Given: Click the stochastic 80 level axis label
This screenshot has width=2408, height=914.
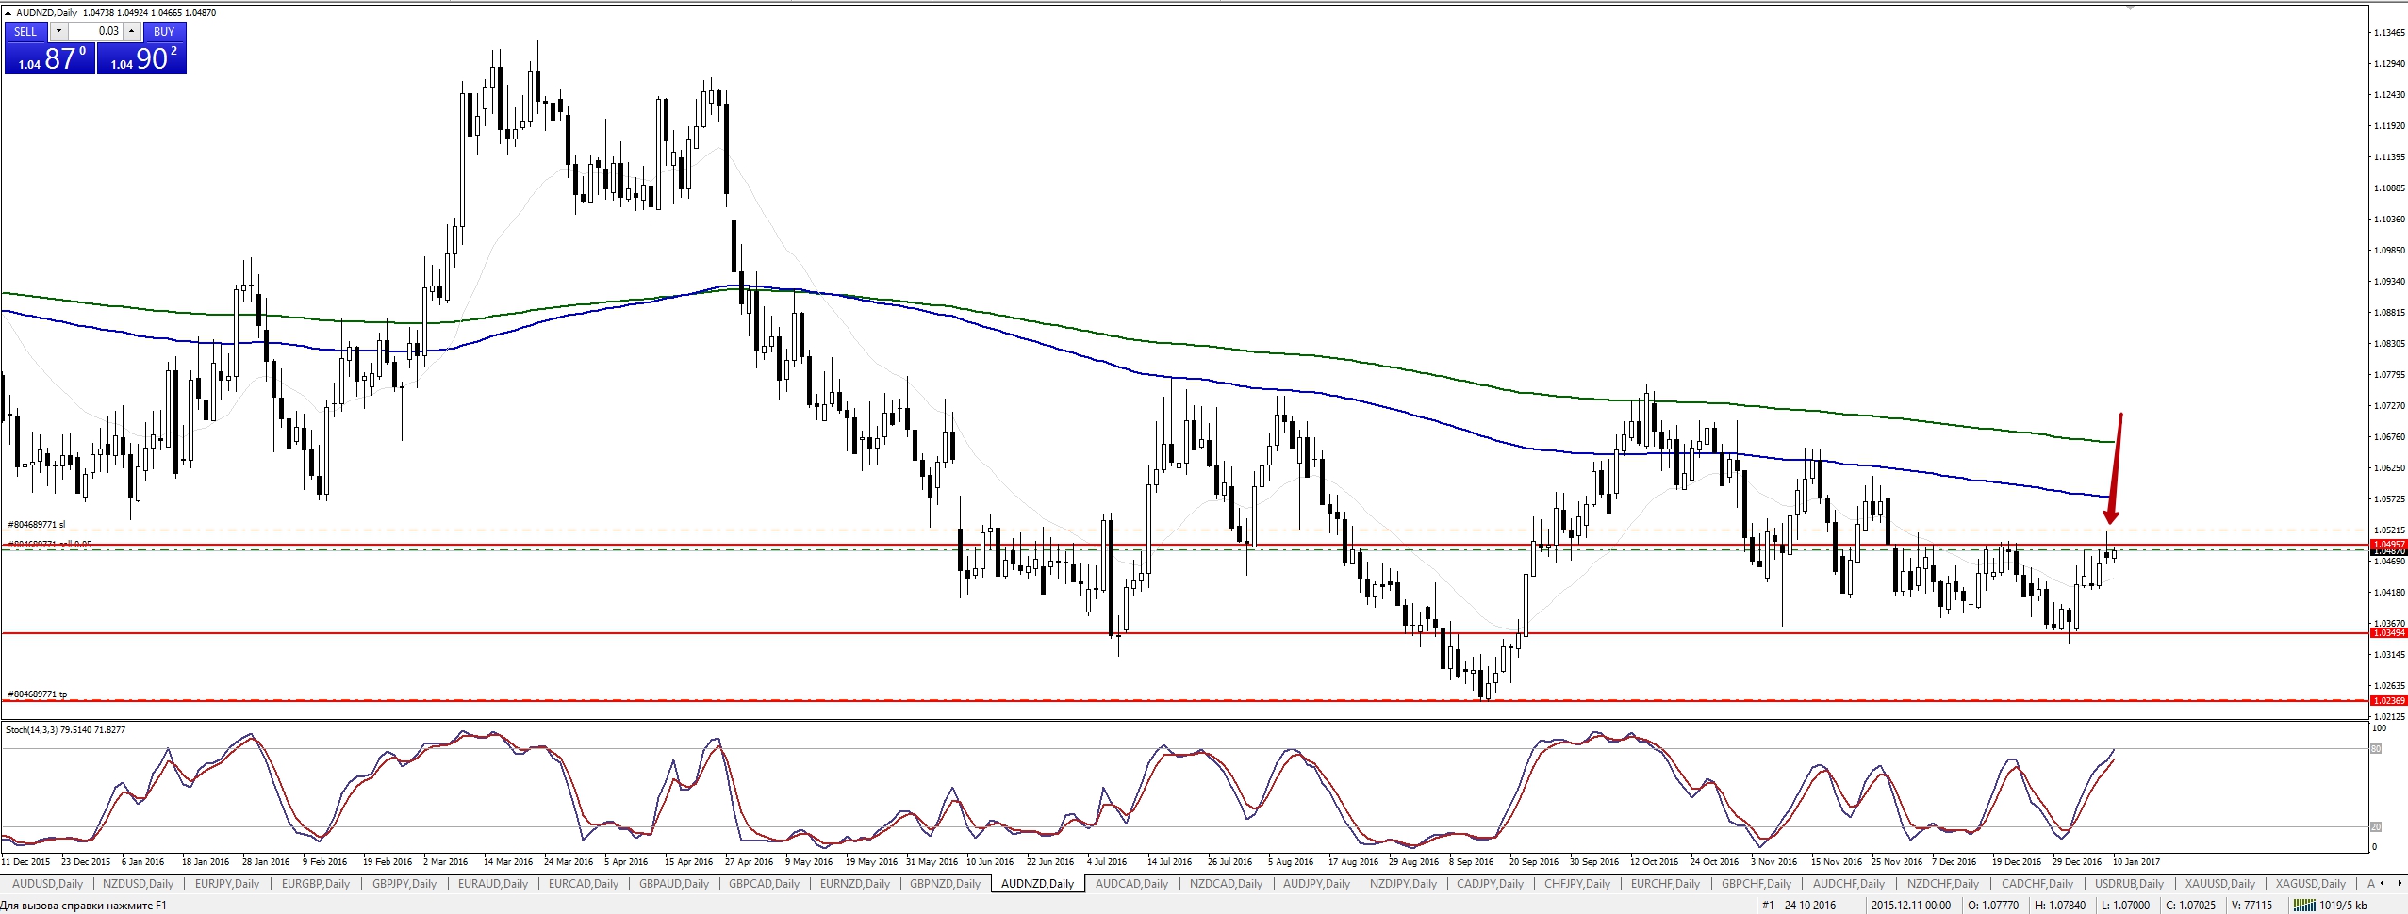Looking at the screenshot, I should click(x=2377, y=749).
